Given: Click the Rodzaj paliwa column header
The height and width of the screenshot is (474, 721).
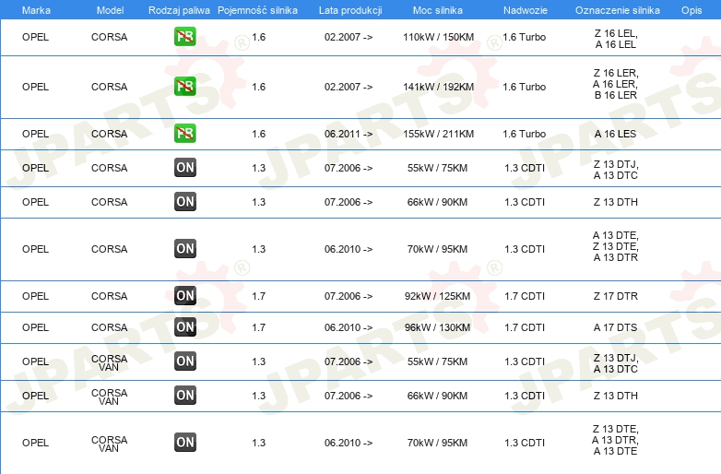Looking at the screenshot, I should [179, 10].
